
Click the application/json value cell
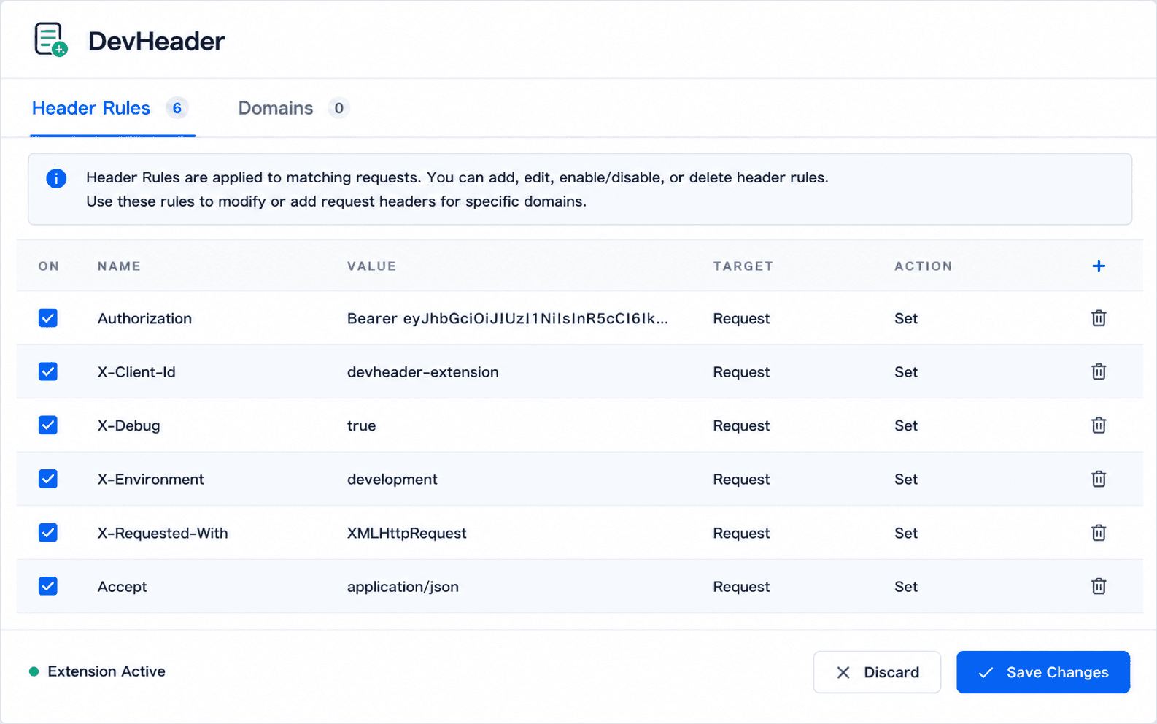403,586
